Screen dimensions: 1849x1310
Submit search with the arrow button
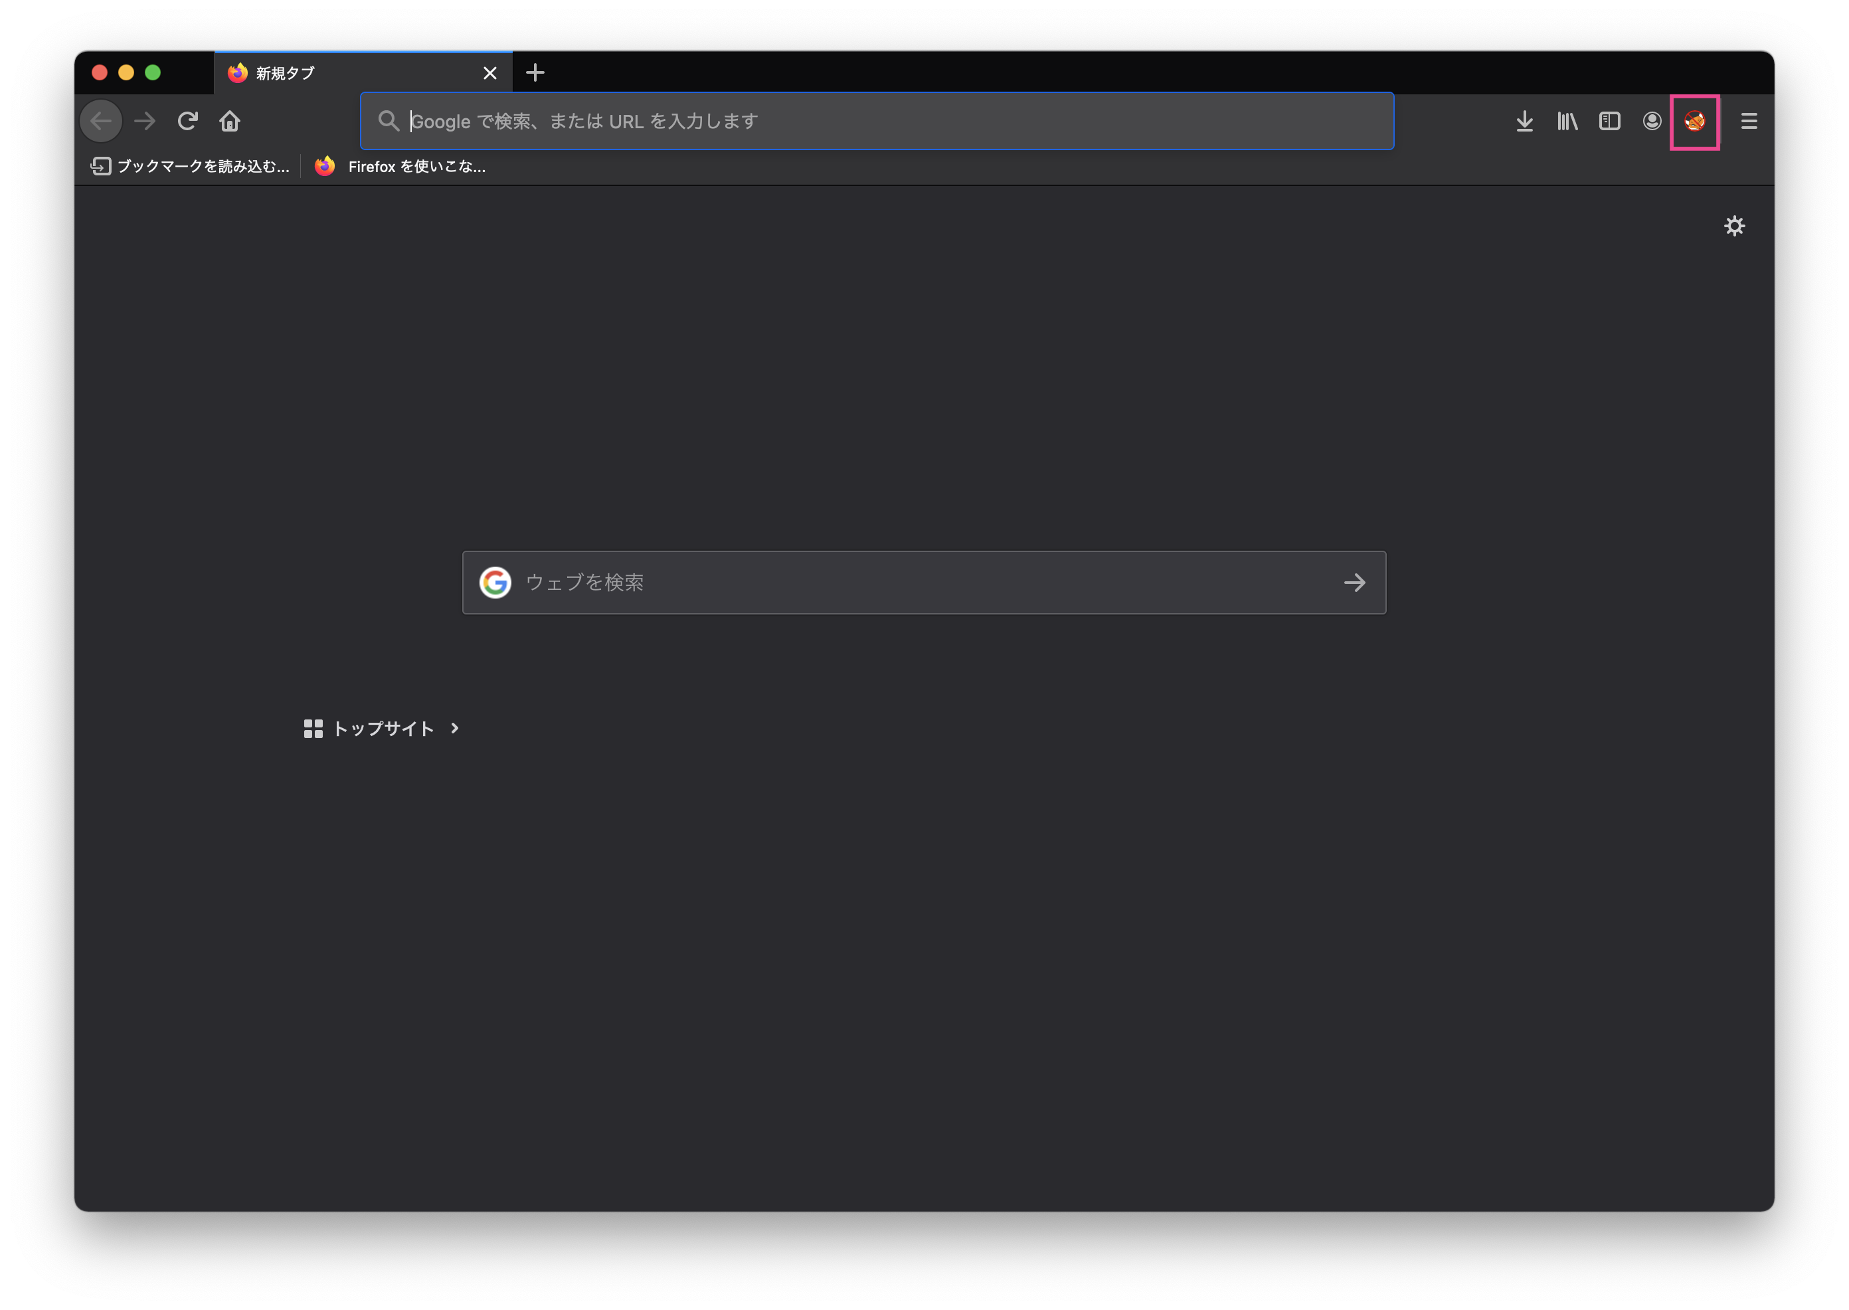click(x=1355, y=583)
